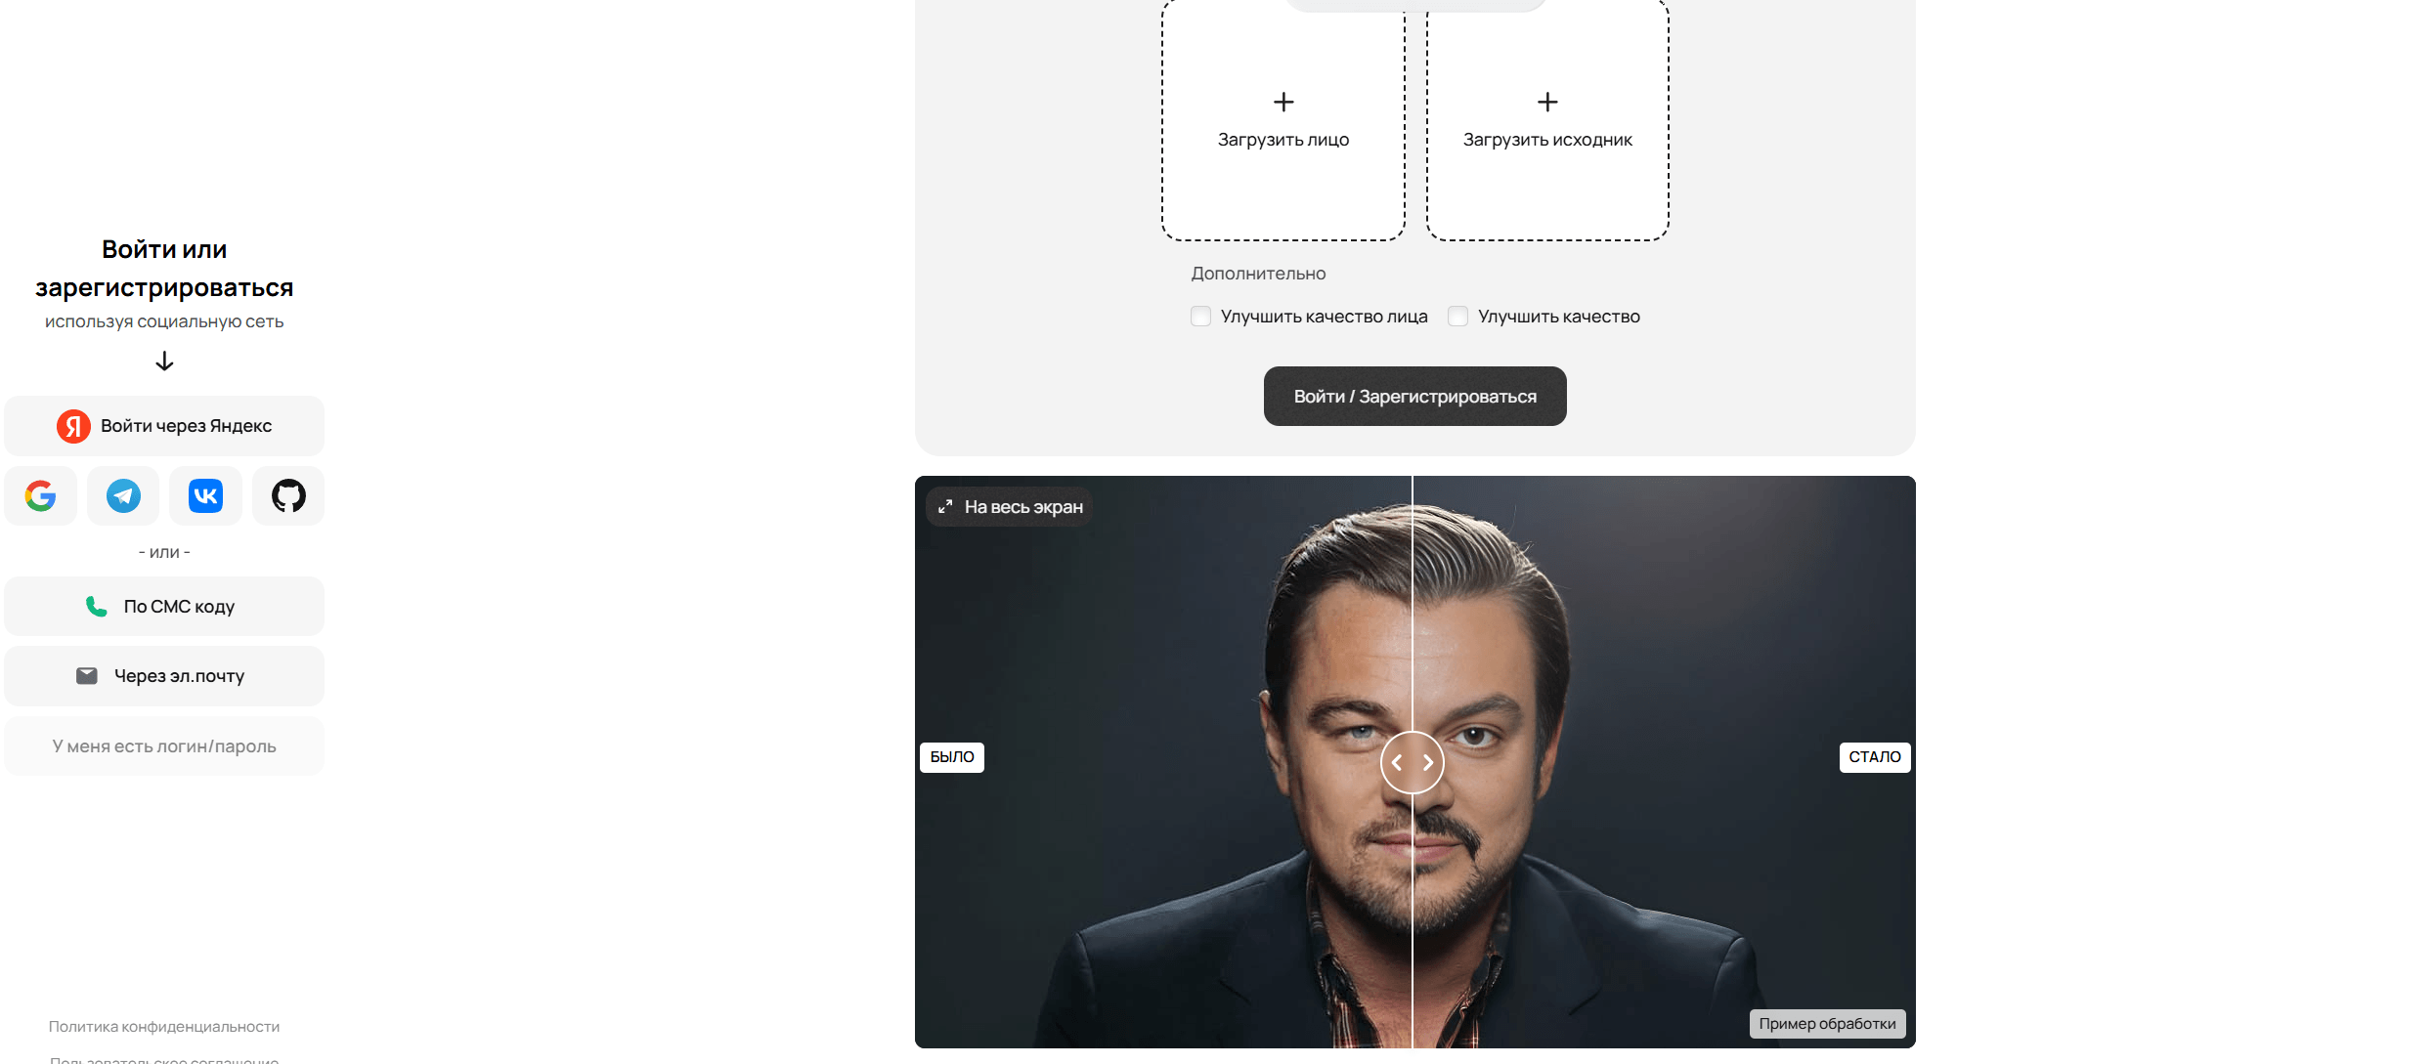Sign in with the Google icon
This screenshot has width=2435, height=1064.
40,496
